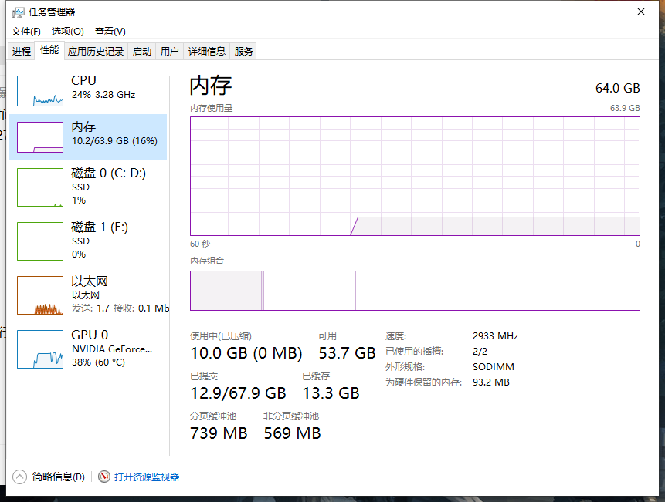The height and width of the screenshot is (502, 665).
Task: Switch to the 应用历史记录 tab
Action: point(96,51)
